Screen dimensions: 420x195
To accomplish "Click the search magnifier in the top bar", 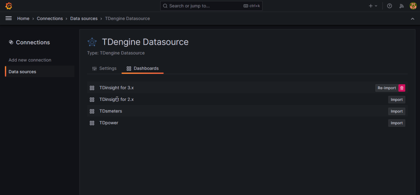I will pos(165,6).
